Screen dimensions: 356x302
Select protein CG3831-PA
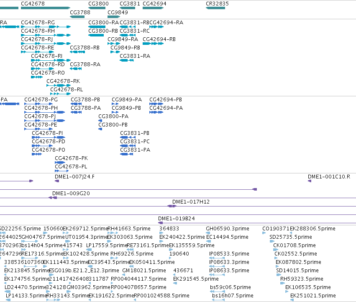126,154
